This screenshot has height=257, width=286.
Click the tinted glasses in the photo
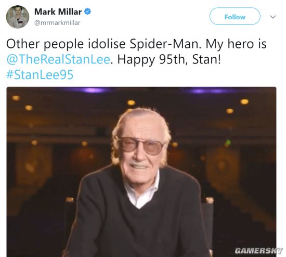141,146
